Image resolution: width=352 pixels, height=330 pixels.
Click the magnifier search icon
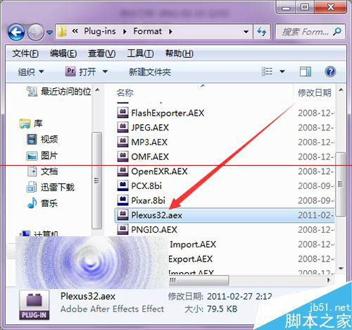(337, 32)
